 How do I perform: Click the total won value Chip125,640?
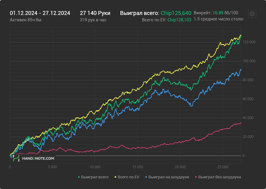[176, 13]
